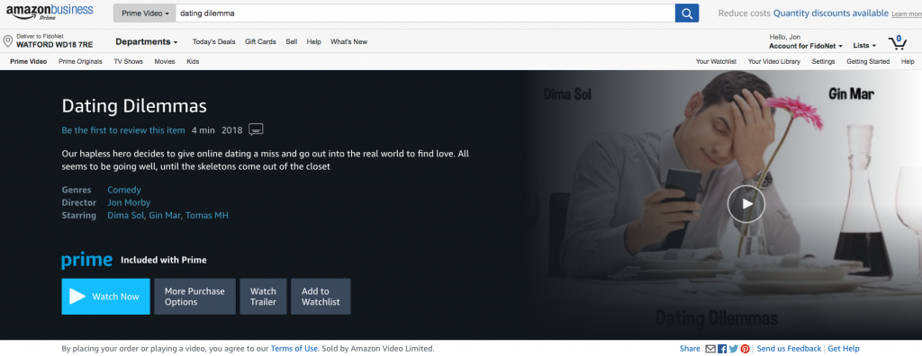Go to the Sell page
The height and width of the screenshot is (356, 922).
[292, 41]
